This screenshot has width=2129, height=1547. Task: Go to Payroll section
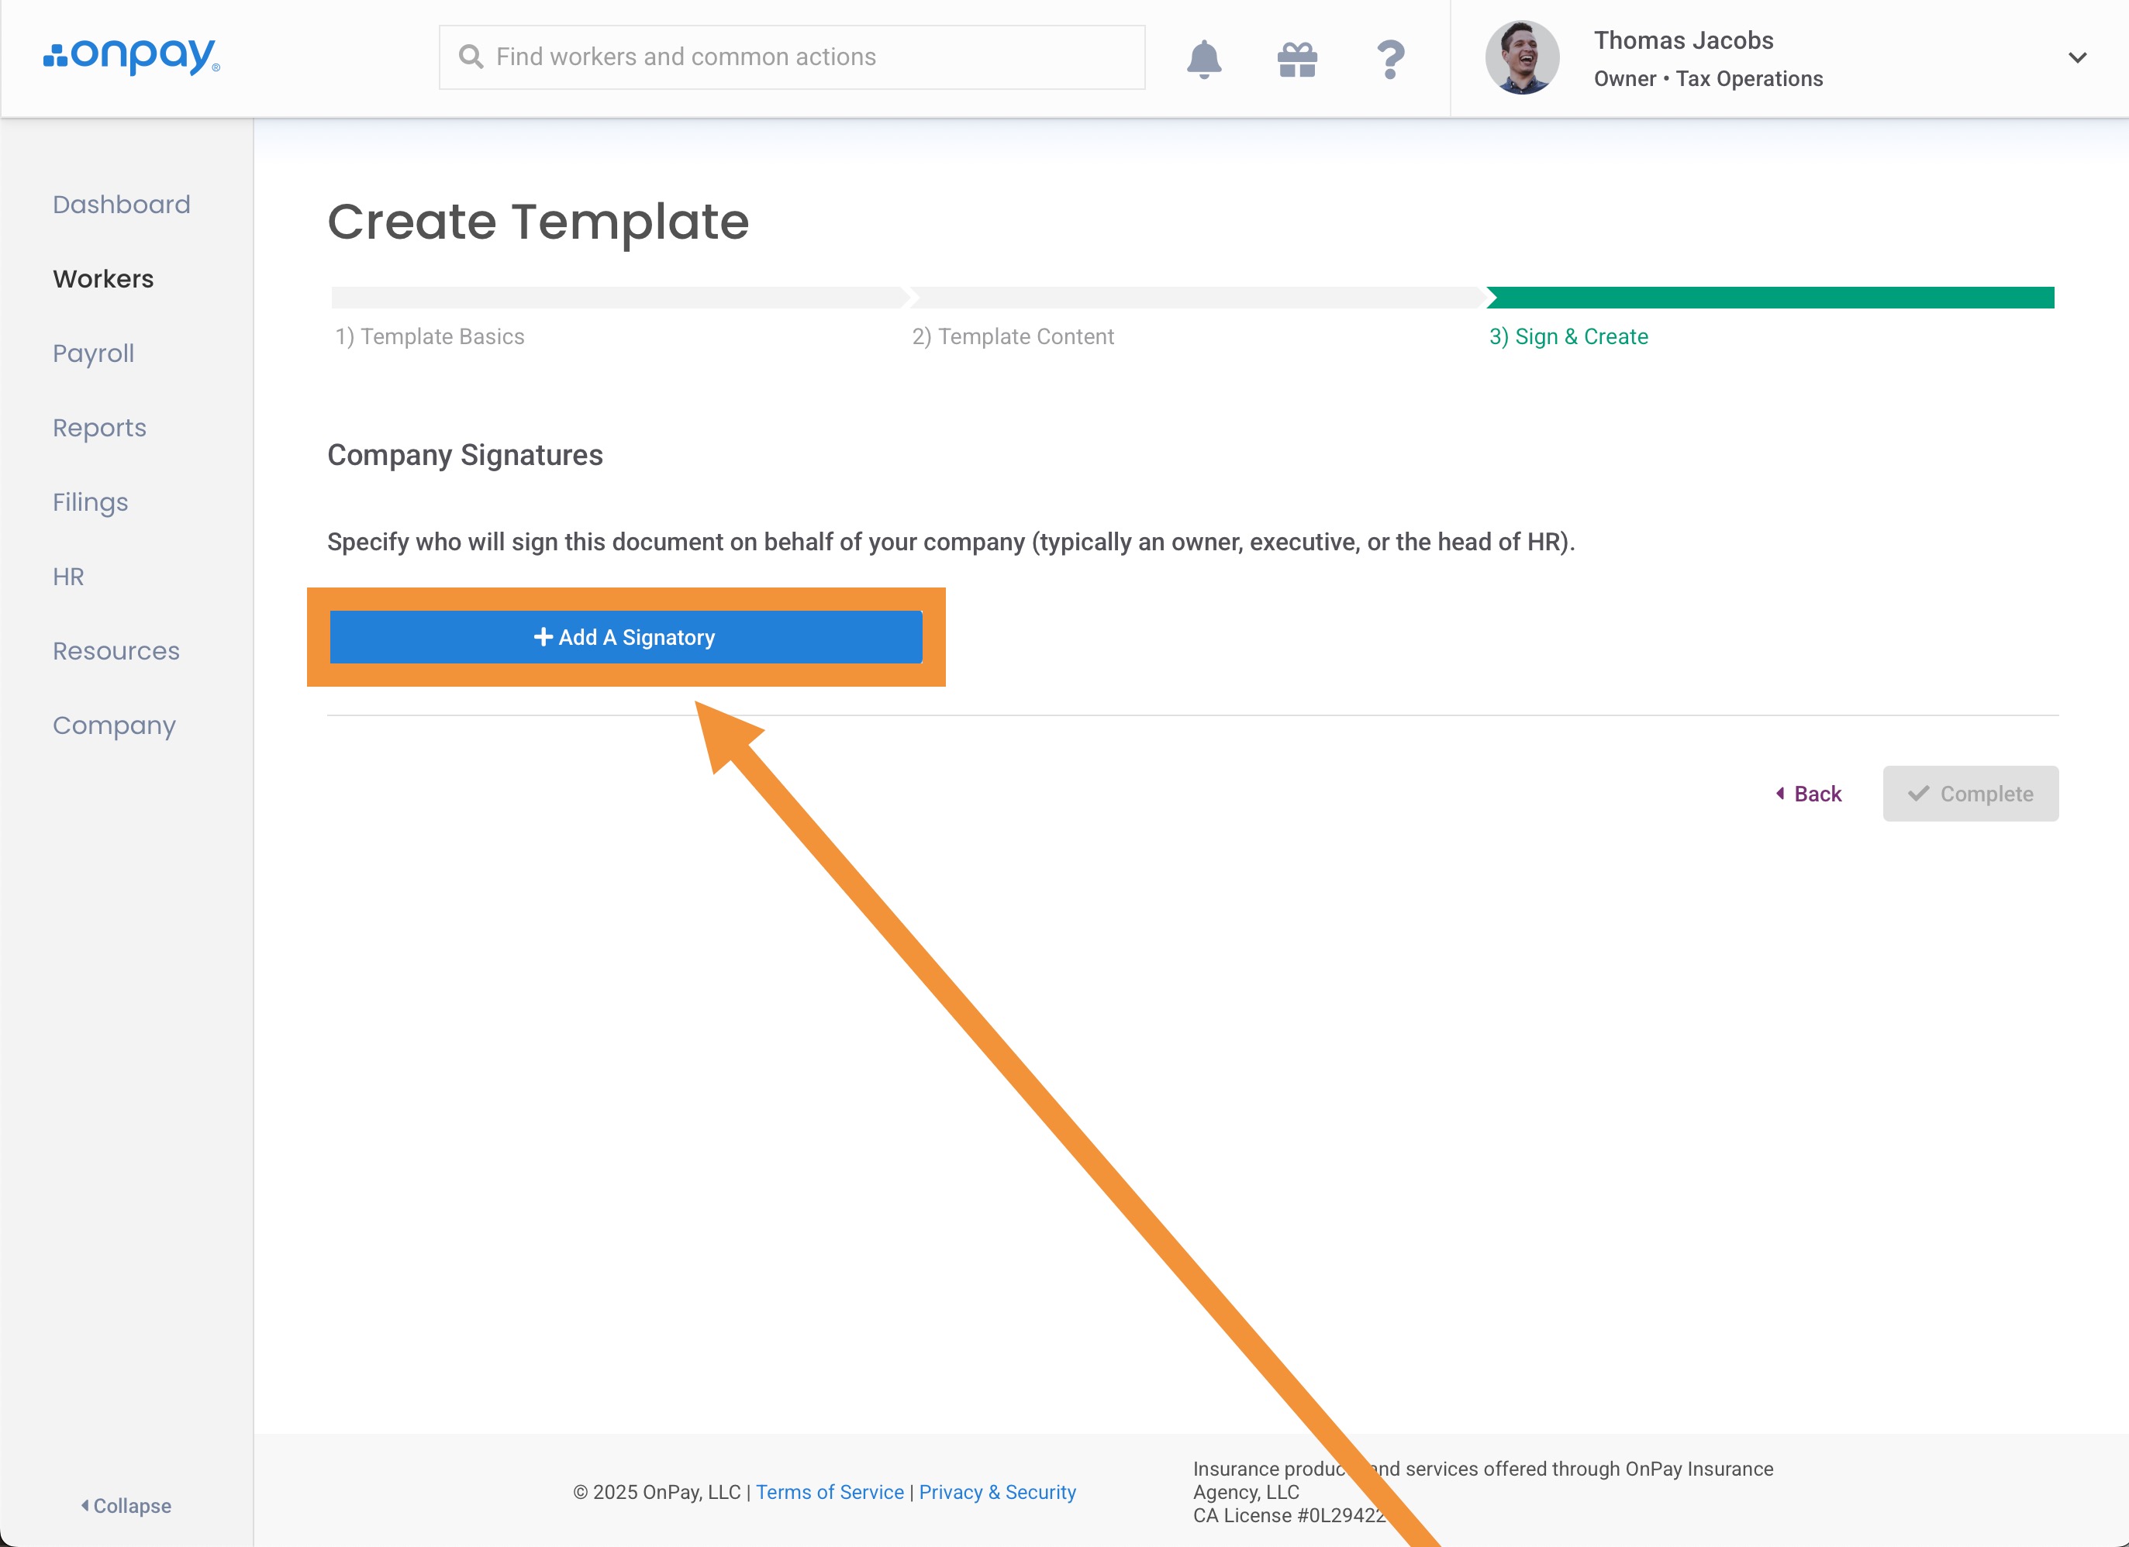(93, 353)
